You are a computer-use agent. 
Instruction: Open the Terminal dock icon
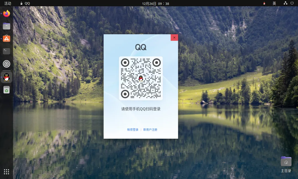(6, 51)
